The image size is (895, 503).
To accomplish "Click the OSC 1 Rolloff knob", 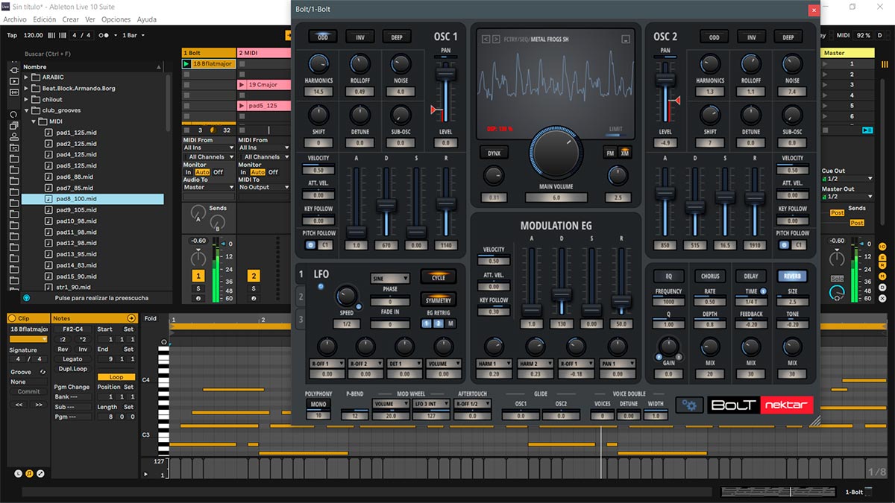I will (359, 64).
